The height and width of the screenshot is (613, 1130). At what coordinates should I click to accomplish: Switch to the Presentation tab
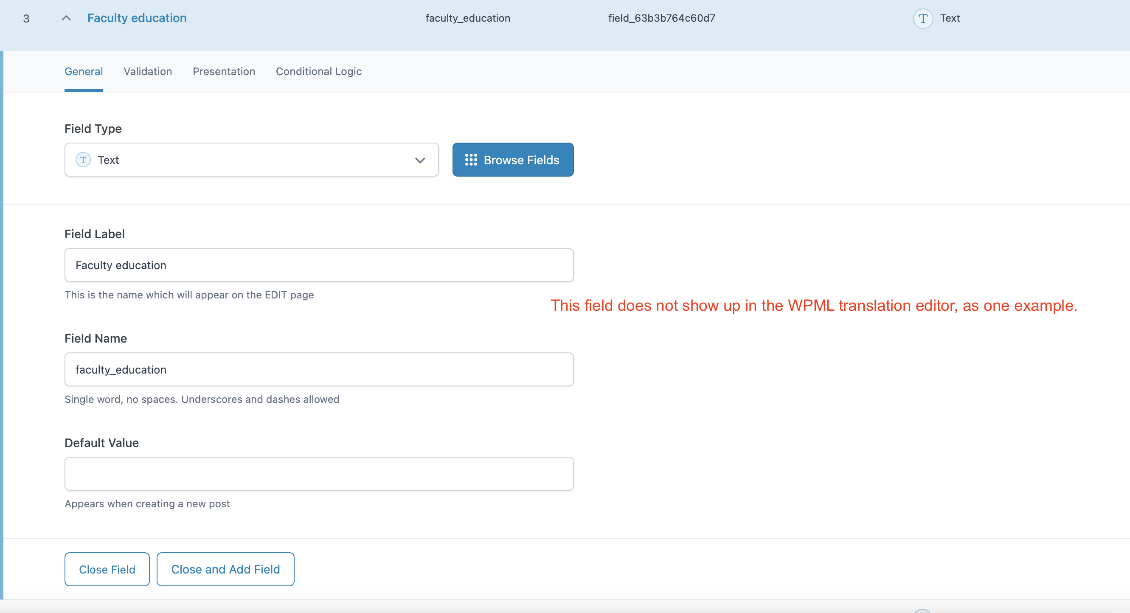224,71
